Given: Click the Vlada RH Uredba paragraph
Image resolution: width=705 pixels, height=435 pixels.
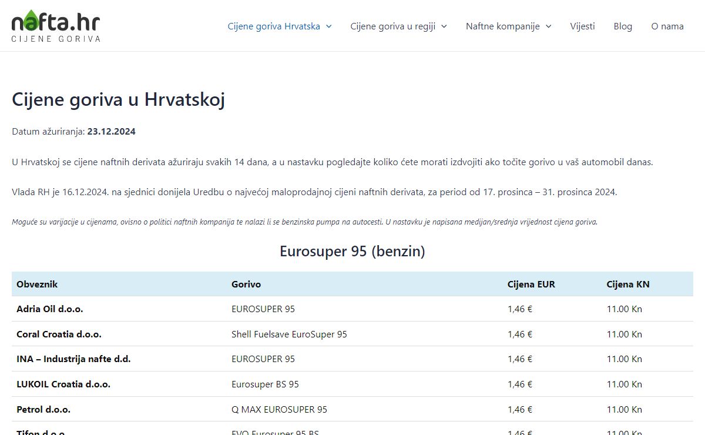Looking at the screenshot, I should (314, 192).
